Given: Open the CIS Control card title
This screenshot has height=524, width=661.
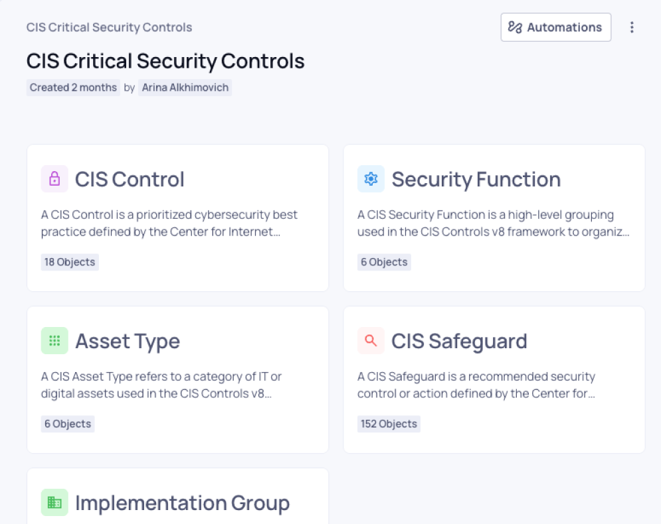Looking at the screenshot, I should (x=130, y=179).
